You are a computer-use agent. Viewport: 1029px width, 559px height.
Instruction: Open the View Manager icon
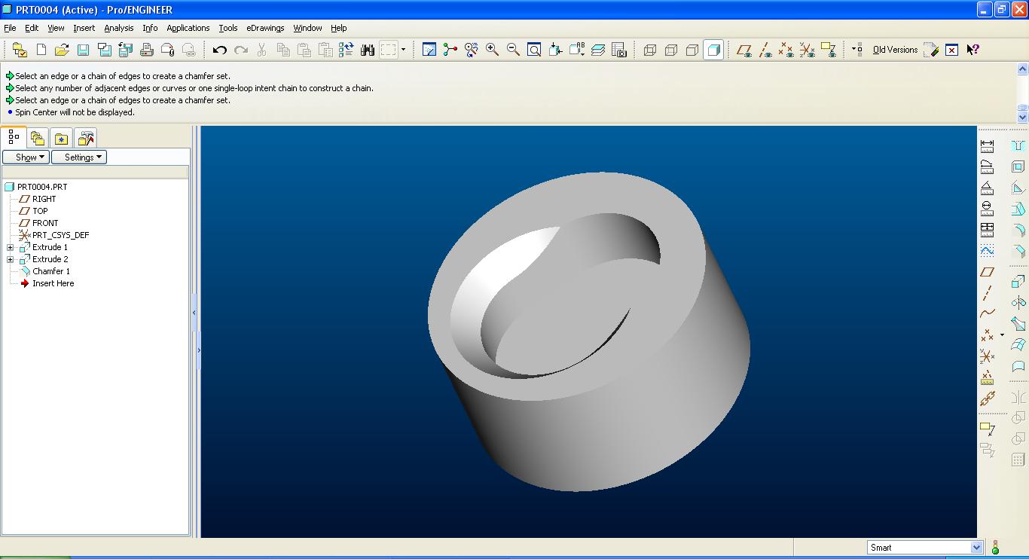click(x=619, y=50)
